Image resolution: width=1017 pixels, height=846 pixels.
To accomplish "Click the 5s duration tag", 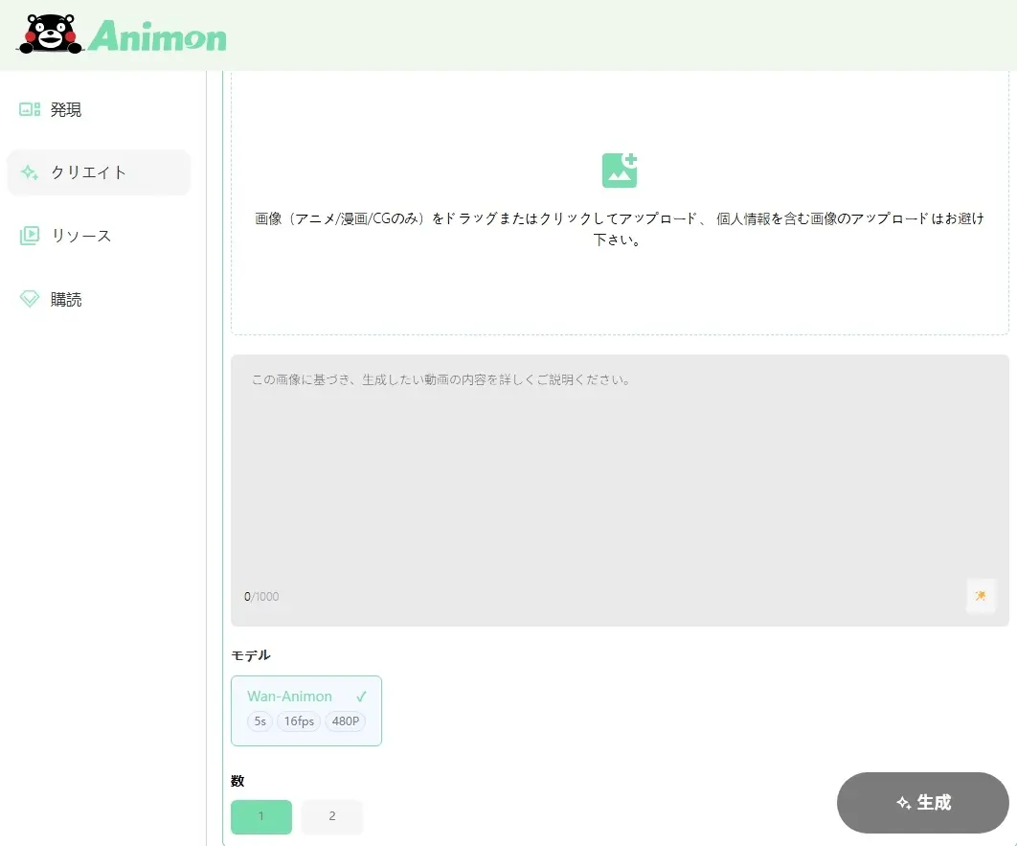I will click(x=259, y=721).
